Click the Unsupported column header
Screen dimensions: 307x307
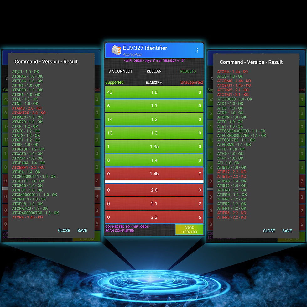point(192,82)
